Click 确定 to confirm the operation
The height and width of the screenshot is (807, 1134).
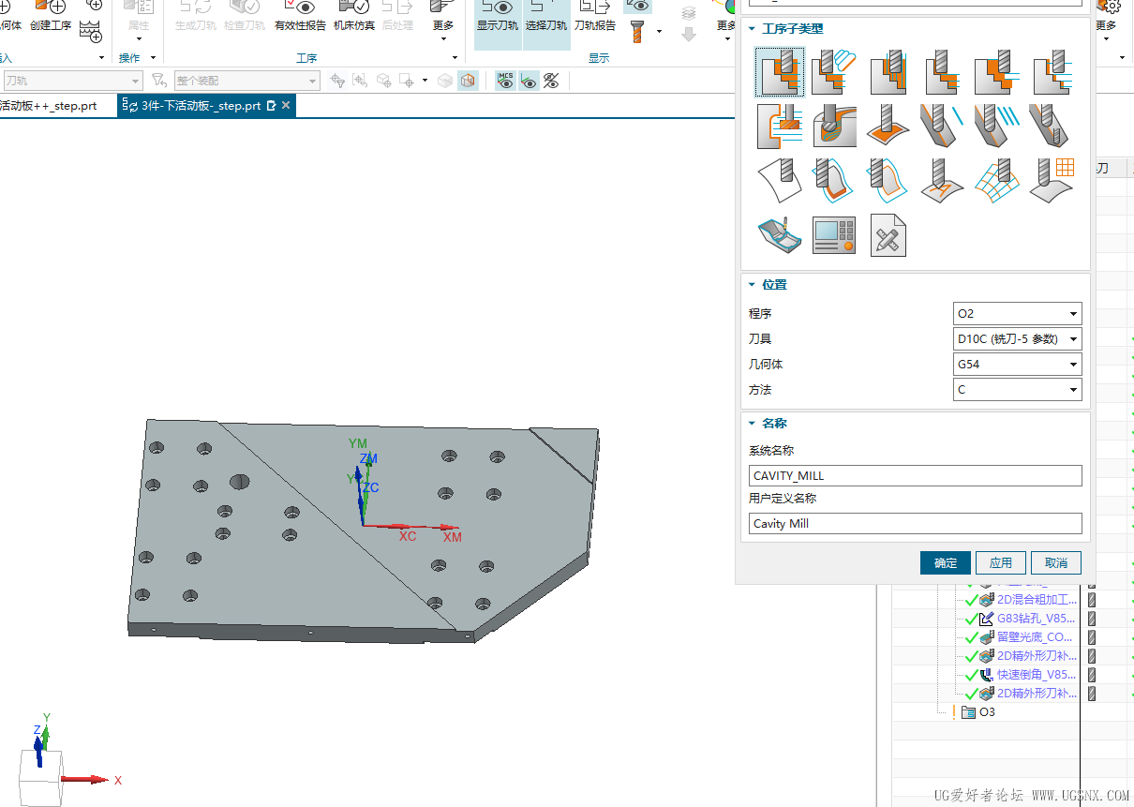[946, 563]
